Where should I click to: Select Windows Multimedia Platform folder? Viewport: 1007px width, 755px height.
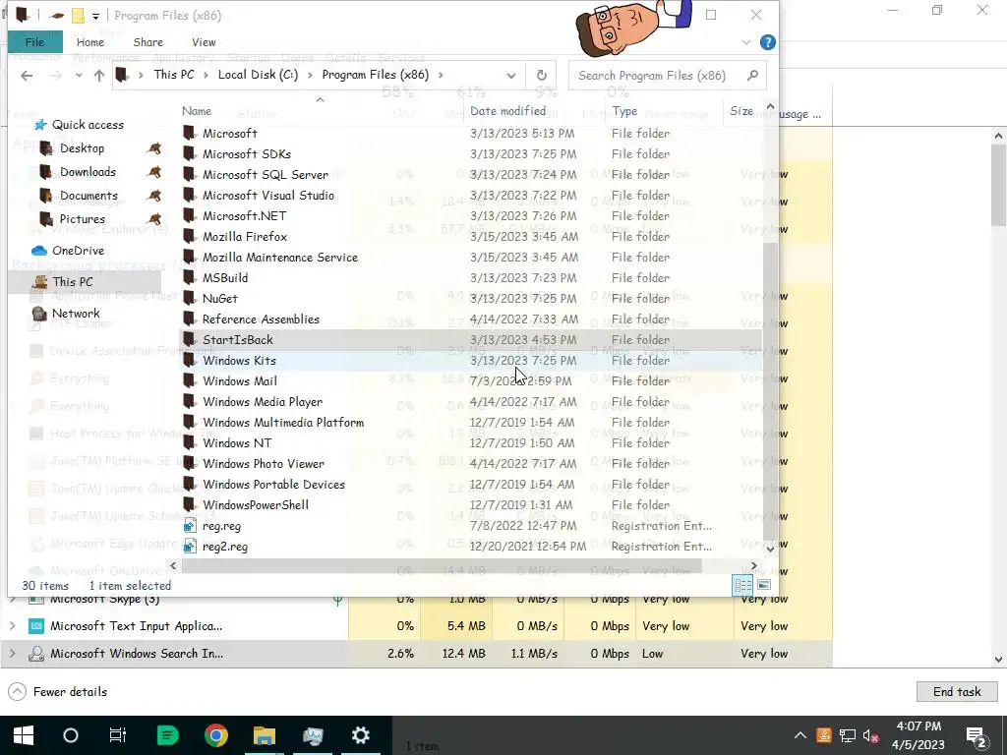tap(282, 423)
